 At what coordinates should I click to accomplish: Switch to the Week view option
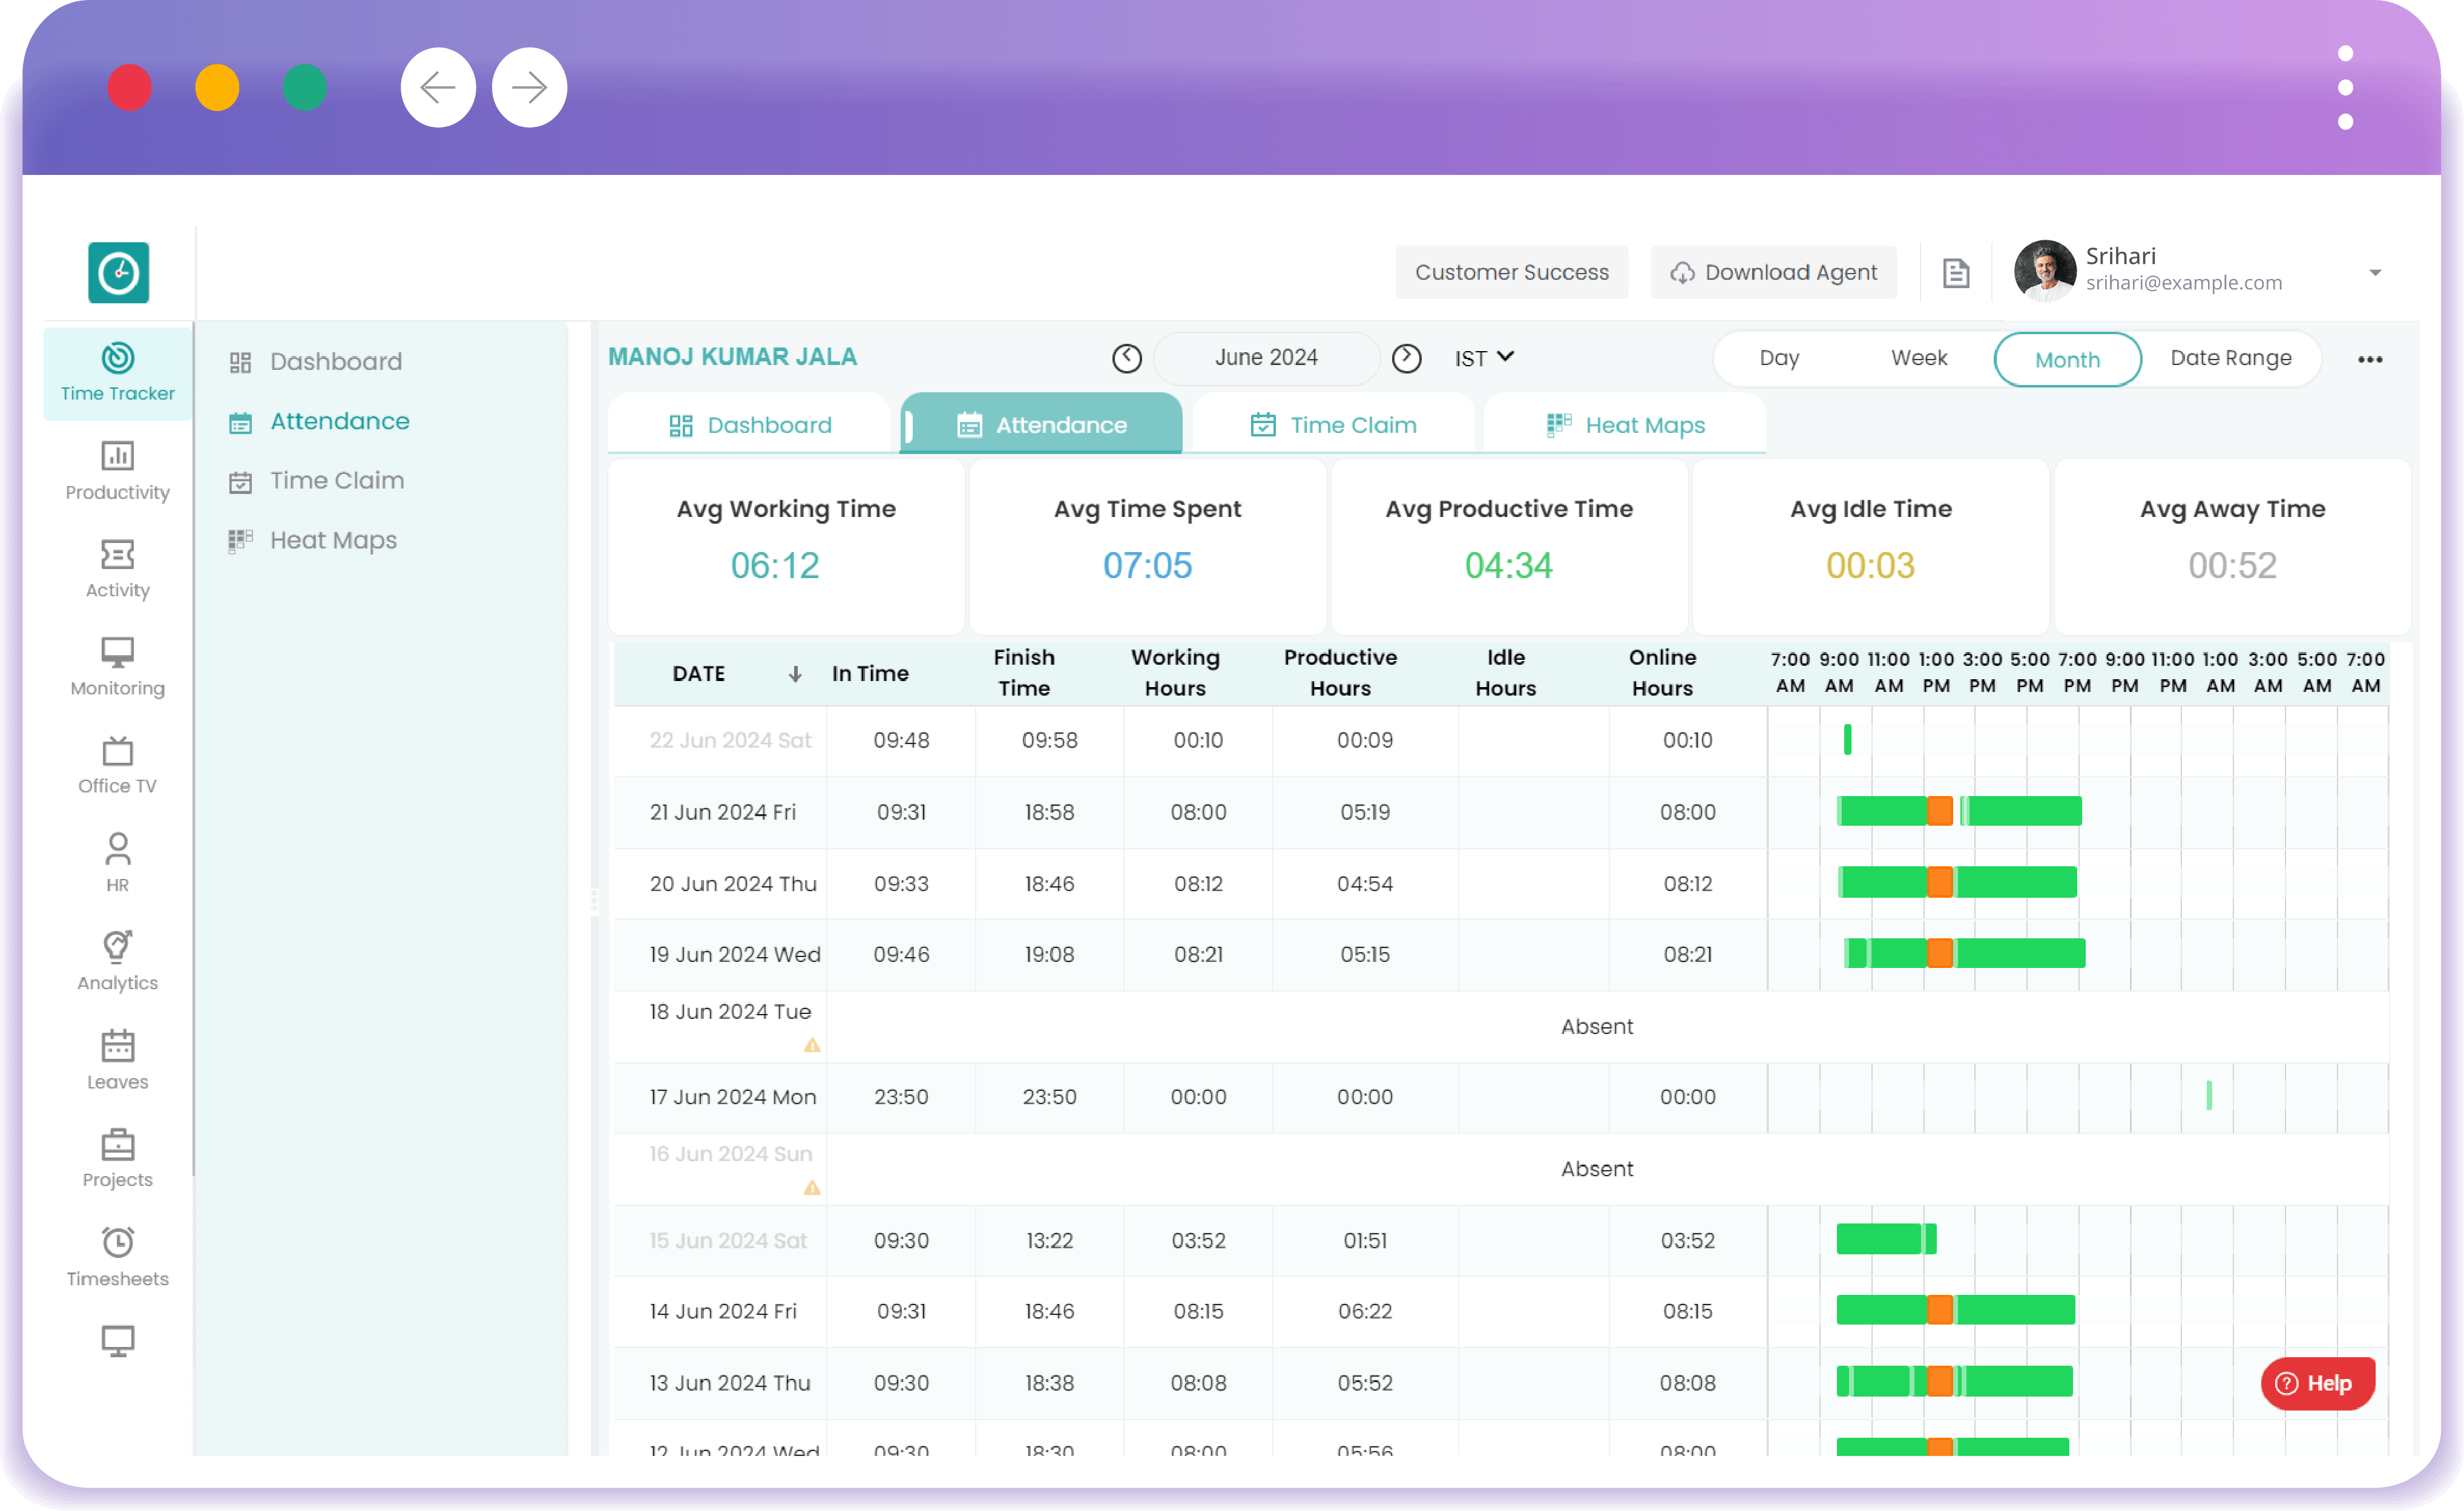click(x=1918, y=358)
